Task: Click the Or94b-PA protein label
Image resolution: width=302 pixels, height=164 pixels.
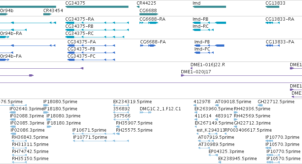Action: [x=11, y=56]
